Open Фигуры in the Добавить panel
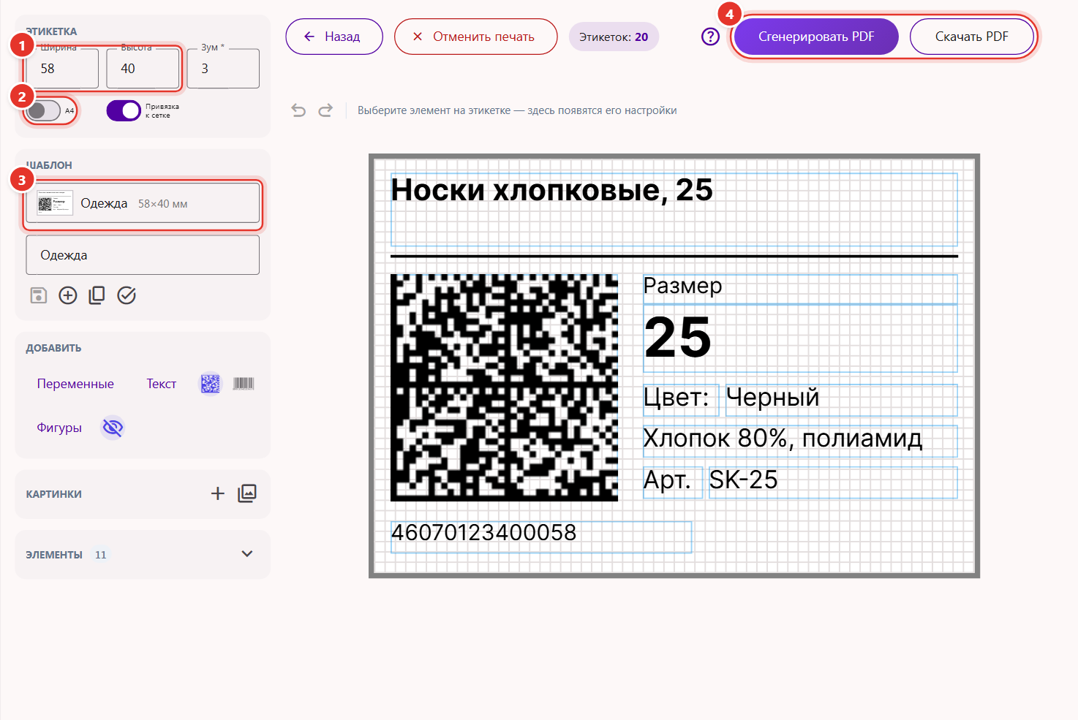The height and width of the screenshot is (720, 1078). (x=59, y=428)
